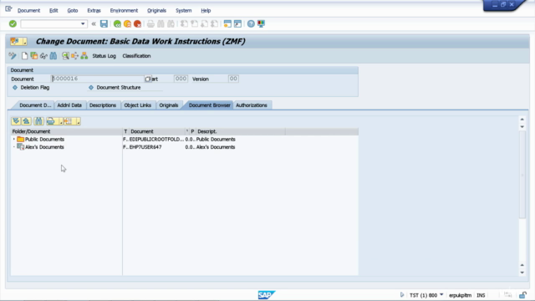Switch to the Document Data tab
The height and width of the screenshot is (301, 535).
point(35,105)
